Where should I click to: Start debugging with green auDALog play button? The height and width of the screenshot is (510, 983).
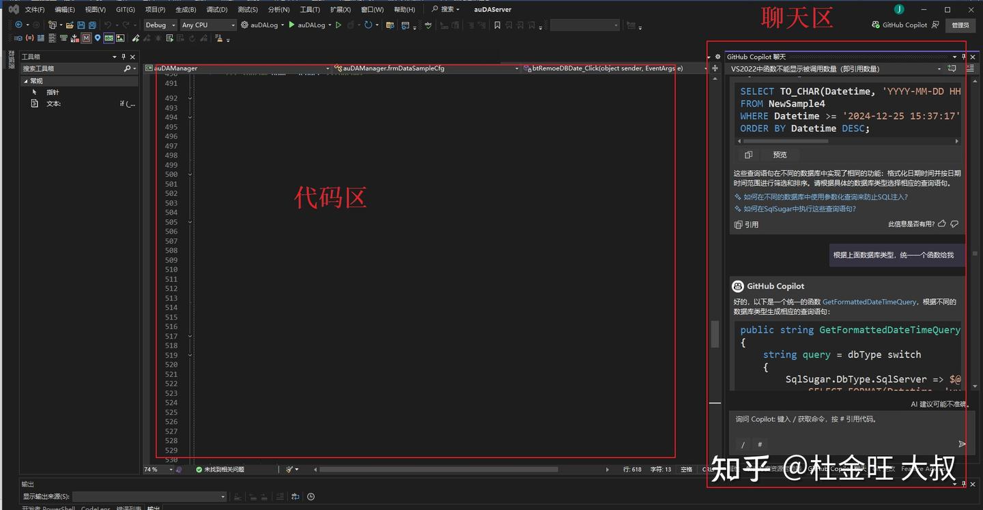(291, 25)
